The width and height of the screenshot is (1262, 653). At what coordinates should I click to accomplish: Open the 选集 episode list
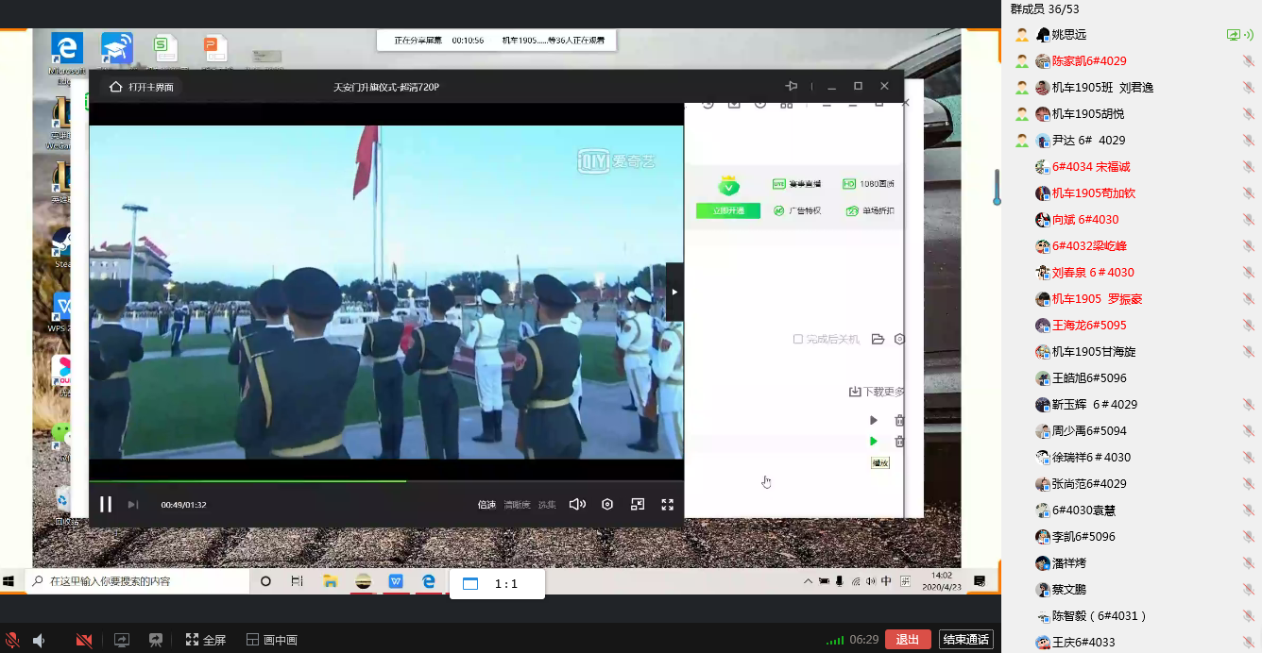point(547,505)
